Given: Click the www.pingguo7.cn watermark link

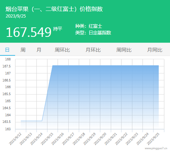Looking at the screenshot, I should 156,148.
